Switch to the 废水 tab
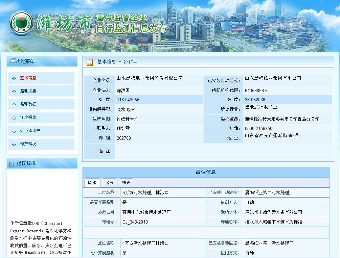This screenshot has width=340, height=258. pos(92,183)
